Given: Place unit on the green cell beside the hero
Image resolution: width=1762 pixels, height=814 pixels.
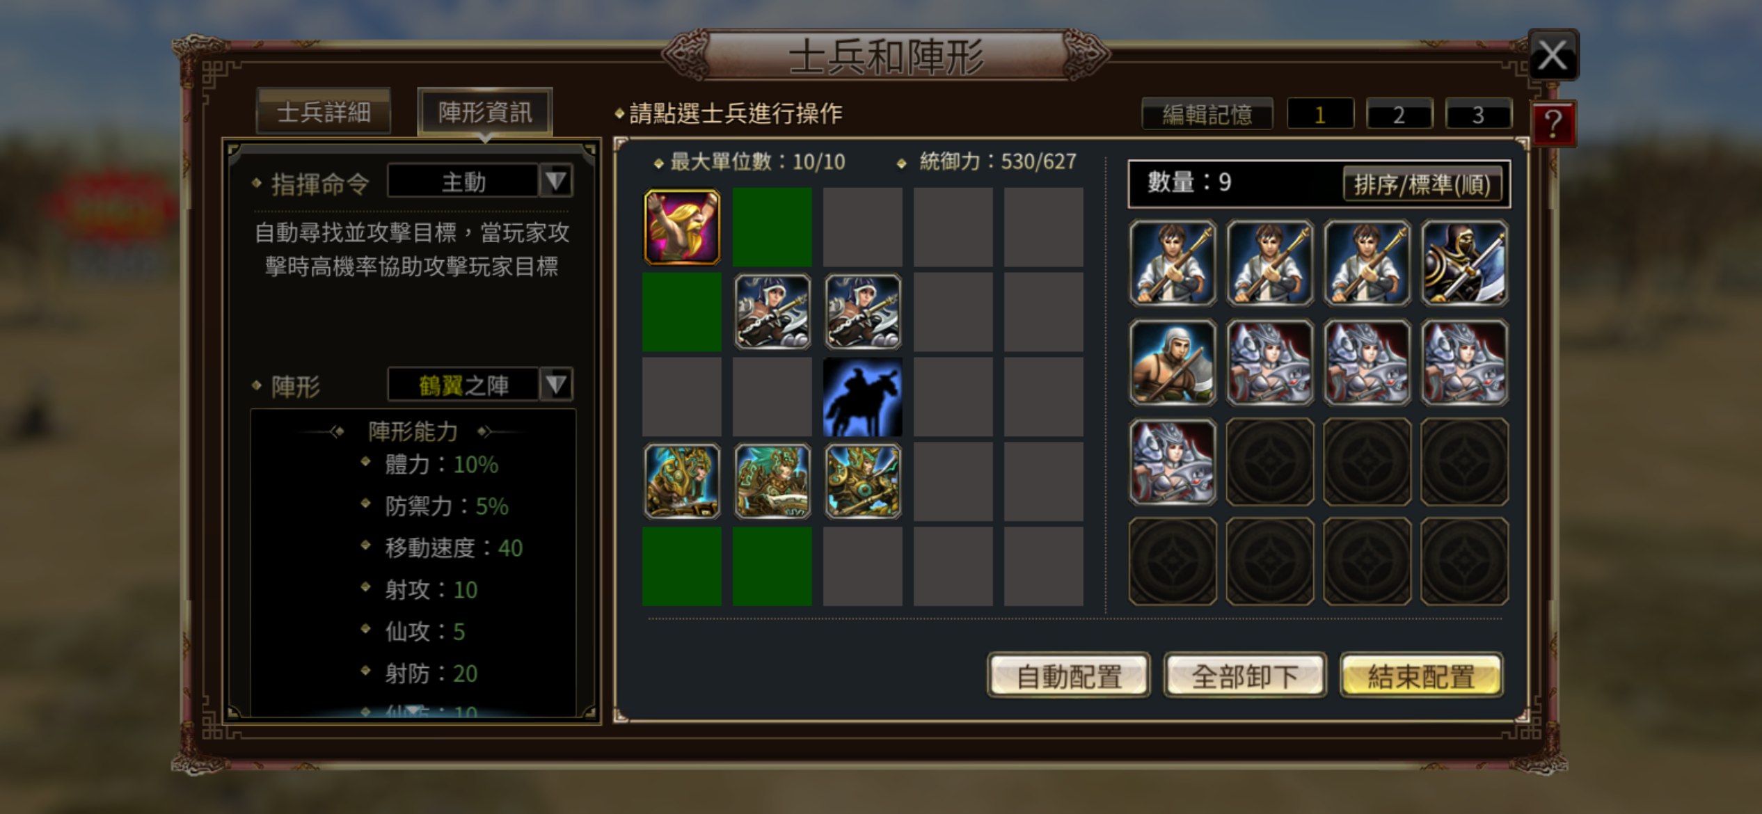Looking at the screenshot, I should point(772,227).
